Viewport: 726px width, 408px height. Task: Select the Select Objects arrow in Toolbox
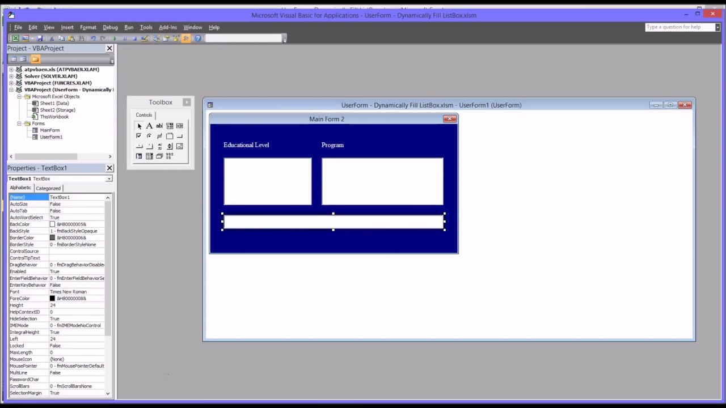pyautogui.click(x=139, y=126)
